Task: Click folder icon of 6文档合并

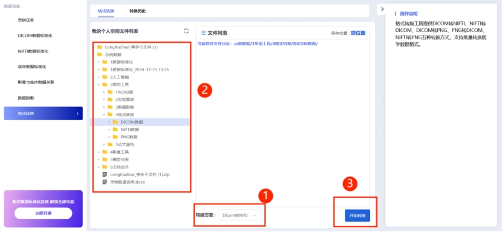Action: 105,167
